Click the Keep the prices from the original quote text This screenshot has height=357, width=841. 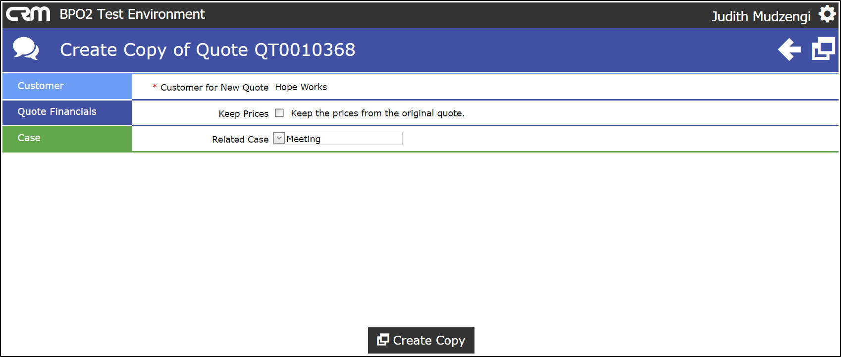[378, 113]
